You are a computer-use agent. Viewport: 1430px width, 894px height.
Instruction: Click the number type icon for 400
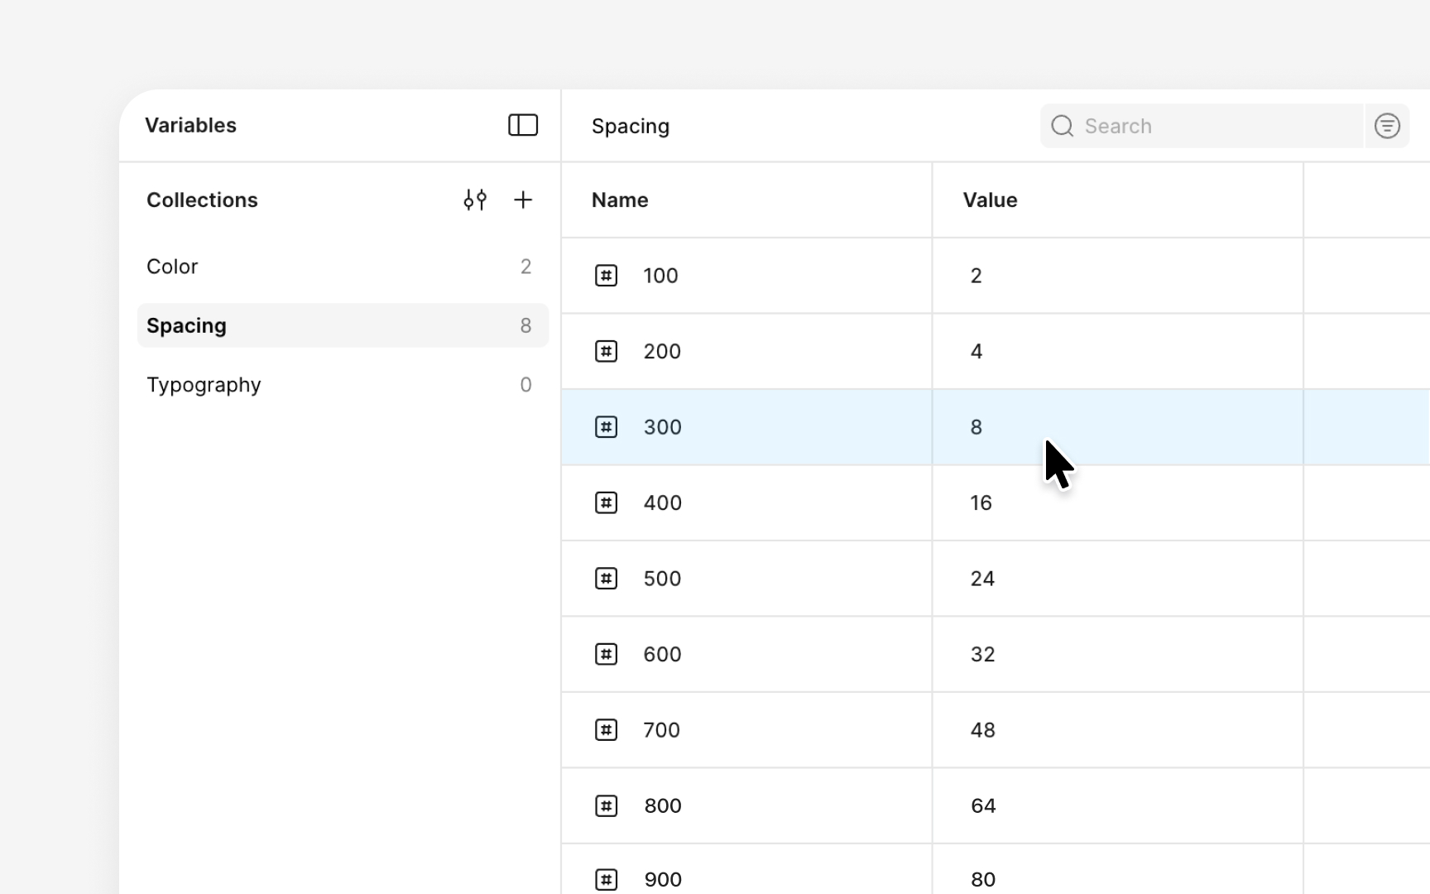pyautogui.click(x=606, y=502)
